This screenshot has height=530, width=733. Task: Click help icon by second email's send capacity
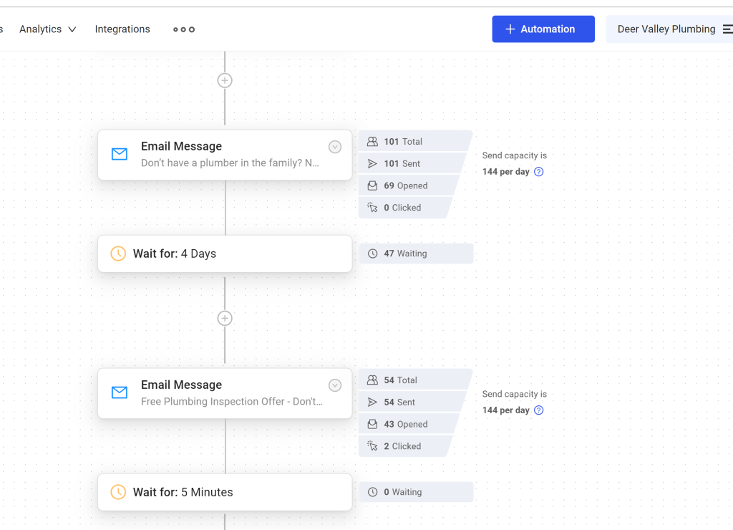(539, 410)
